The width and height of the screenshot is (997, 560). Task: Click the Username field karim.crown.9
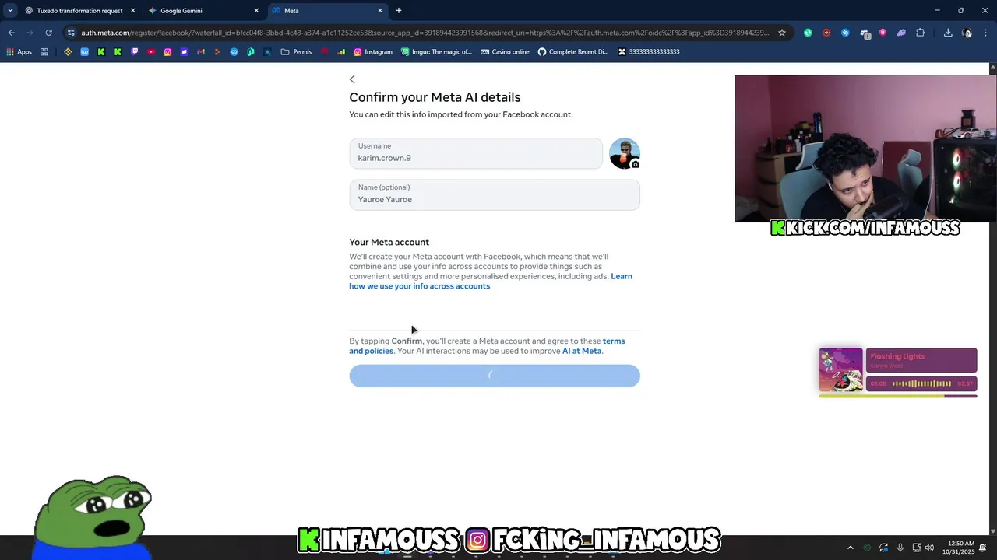[x=476, y=153]
